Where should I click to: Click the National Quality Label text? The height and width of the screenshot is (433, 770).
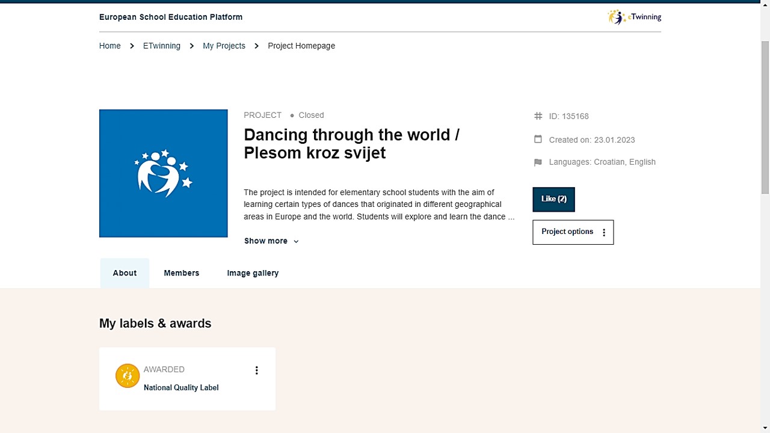click(x=181, y=388)
